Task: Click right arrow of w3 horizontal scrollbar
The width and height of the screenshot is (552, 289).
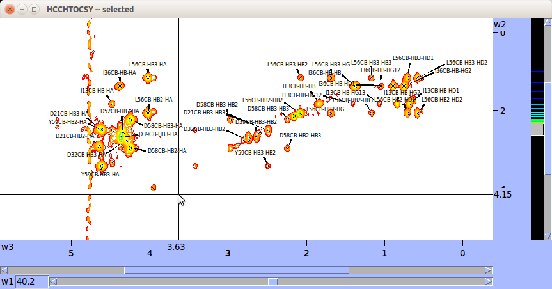Action: coord(489,270)
